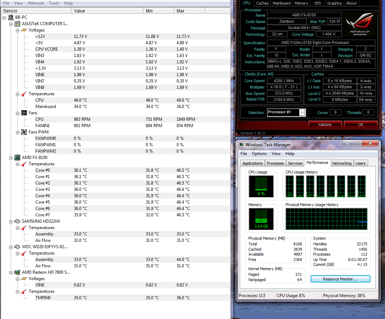The height and width of the screenshot is (319, 385).
Task: Collapse the ASUSTeK COMPUTER node
Action: [x=11, y=24]
